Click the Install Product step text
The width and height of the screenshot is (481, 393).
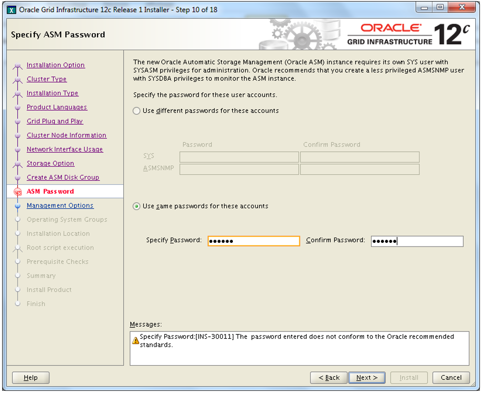[x=49, y=290]
